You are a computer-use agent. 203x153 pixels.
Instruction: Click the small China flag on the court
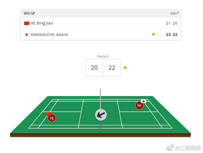coord(48,114)
